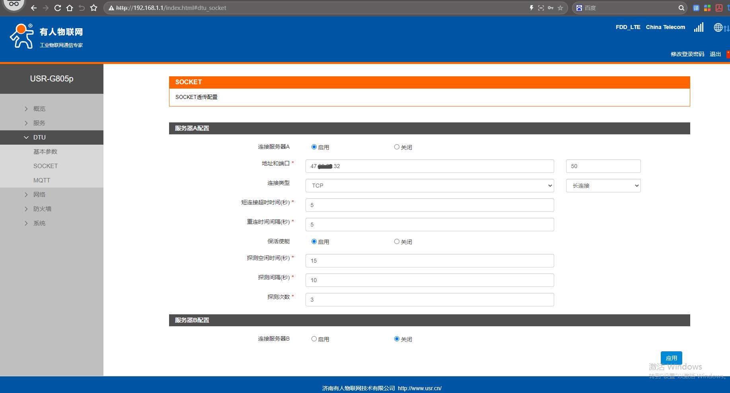Click the browser back arrow

pos(34,8)
